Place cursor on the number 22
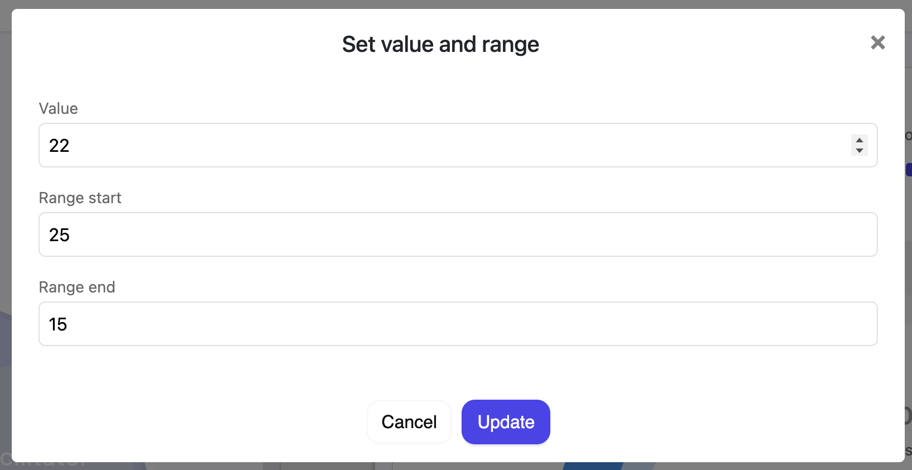 [x=59, y=146]
